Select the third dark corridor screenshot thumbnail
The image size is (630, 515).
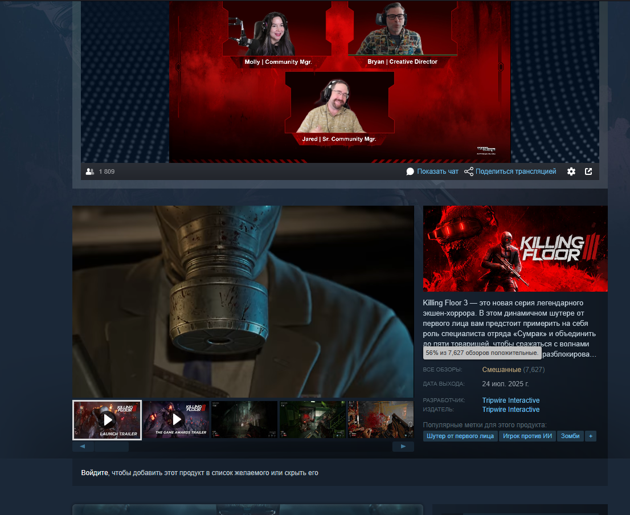[x=244, y=420]
